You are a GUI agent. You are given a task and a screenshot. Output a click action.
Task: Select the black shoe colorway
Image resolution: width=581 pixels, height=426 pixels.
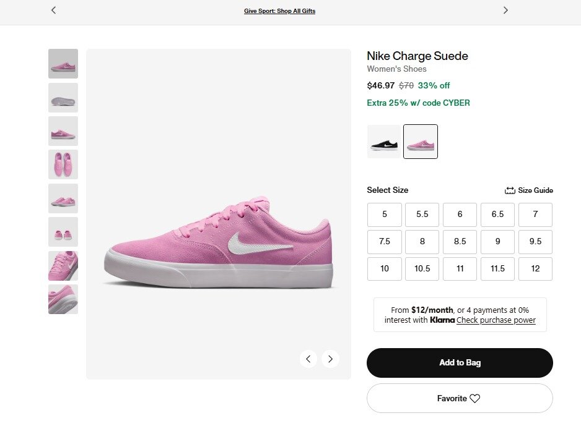click(x=384, y=142)
